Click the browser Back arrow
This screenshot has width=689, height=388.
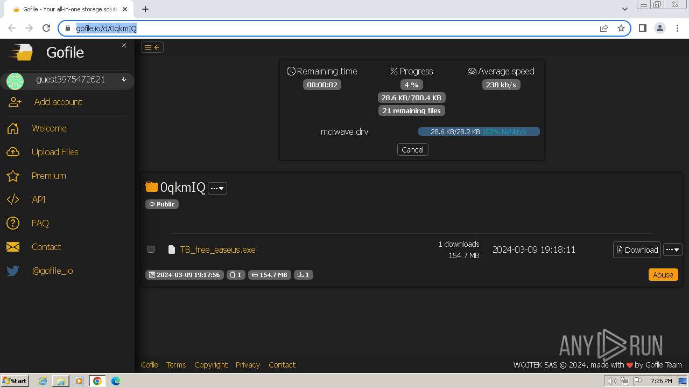coord(12,28)
